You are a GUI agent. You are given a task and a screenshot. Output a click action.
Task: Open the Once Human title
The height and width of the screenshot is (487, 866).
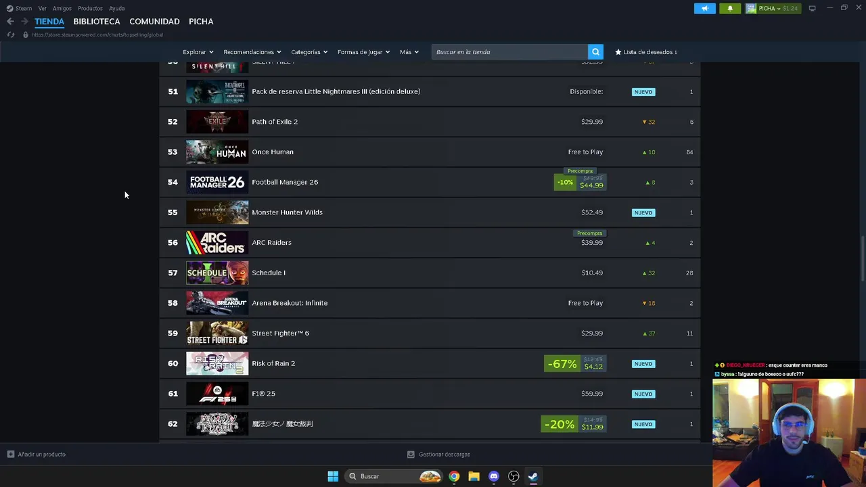coord(273,152)
